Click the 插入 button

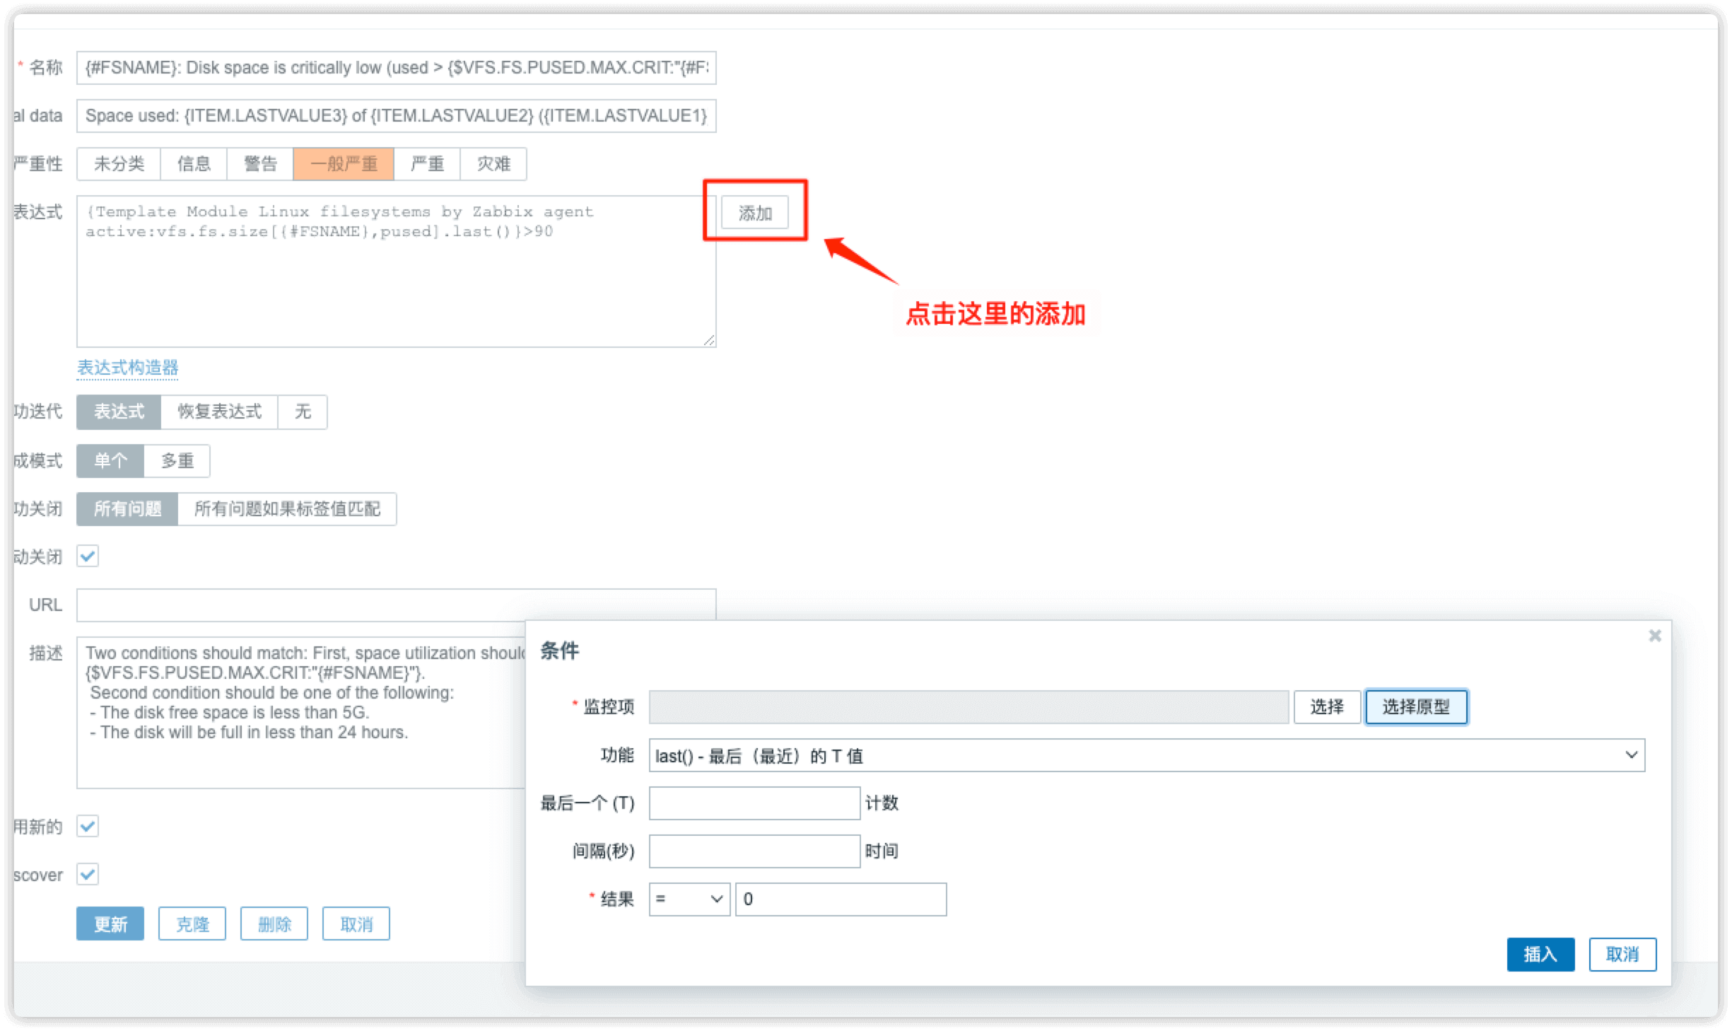[x=1540, y=954]
